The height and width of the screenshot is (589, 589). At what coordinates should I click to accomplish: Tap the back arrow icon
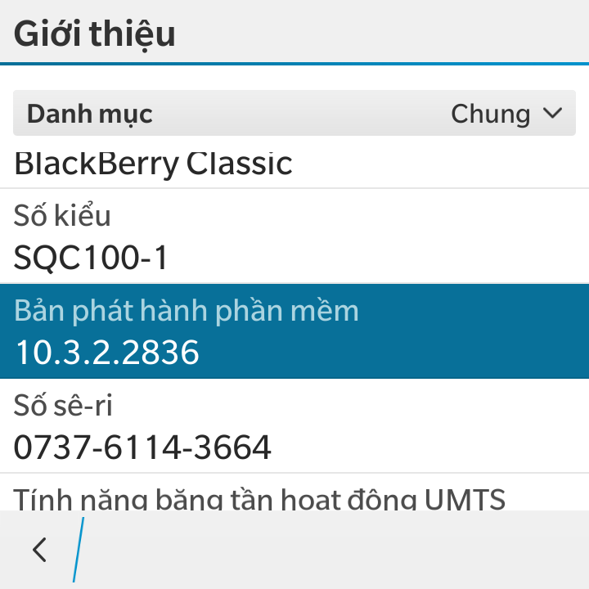(39, 550)
